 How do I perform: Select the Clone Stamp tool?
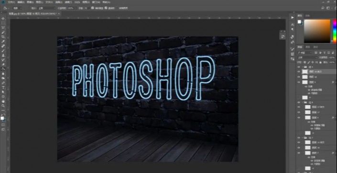(x=3, y=55)
